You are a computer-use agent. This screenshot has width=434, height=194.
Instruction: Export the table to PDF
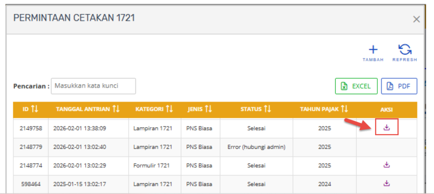point(399,86)
